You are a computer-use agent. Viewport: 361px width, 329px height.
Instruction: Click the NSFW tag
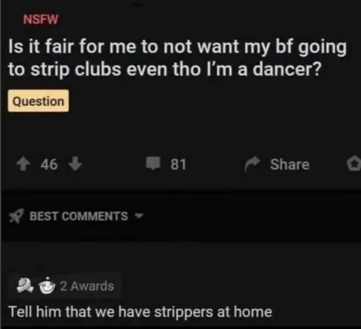click(40, 19)
